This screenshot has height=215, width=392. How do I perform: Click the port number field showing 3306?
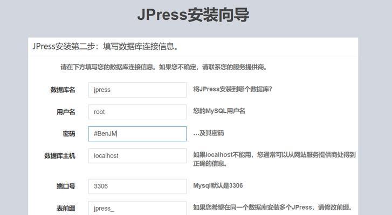[137, 187]
